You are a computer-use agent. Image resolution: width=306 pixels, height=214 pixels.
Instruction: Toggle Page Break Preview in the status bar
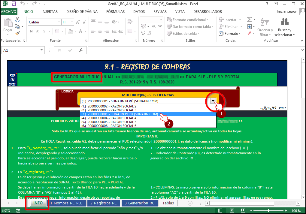click(x=238, y=211)
